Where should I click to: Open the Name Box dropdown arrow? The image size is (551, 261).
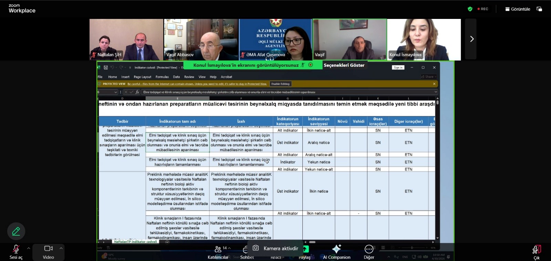[115, 92]
